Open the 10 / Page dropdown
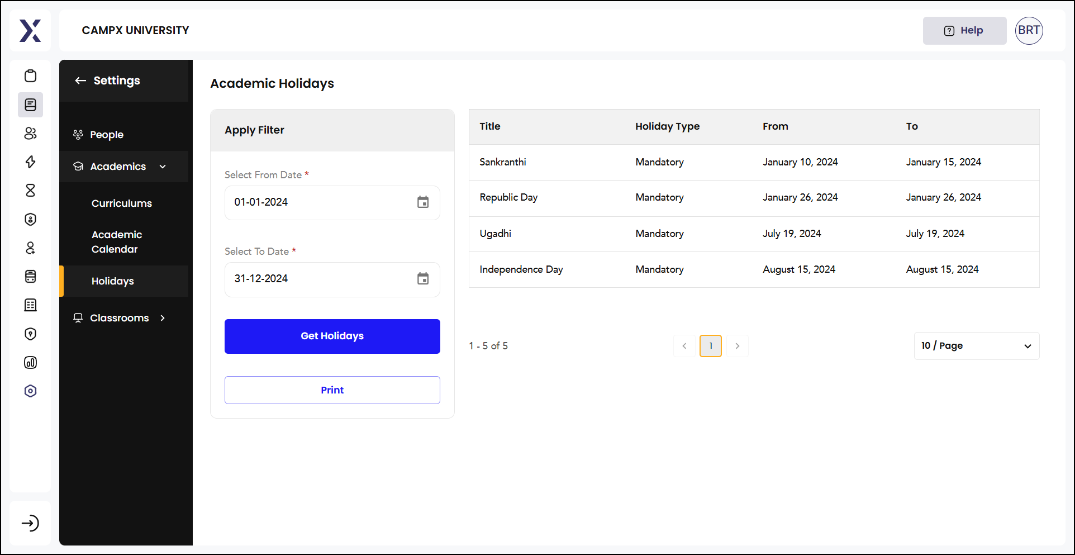This screenshot has height=555, width=1075. click(x=977, y=346)
